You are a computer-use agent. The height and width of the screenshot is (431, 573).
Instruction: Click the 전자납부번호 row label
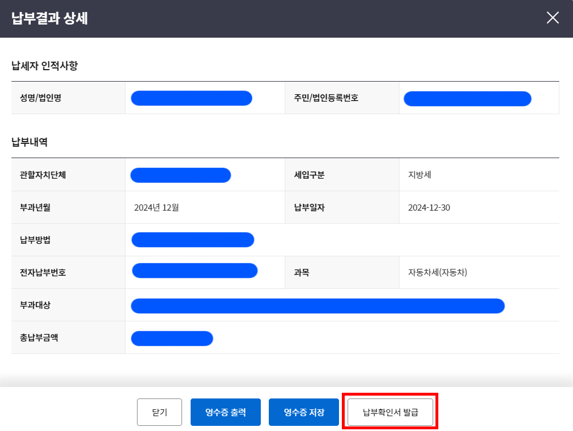click(44, 272)
